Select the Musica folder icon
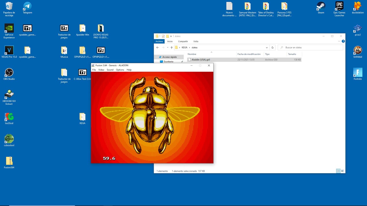Image resolution: width=367 pixels, height=206 pixels. pyautogui.click(x=64, y=52)
